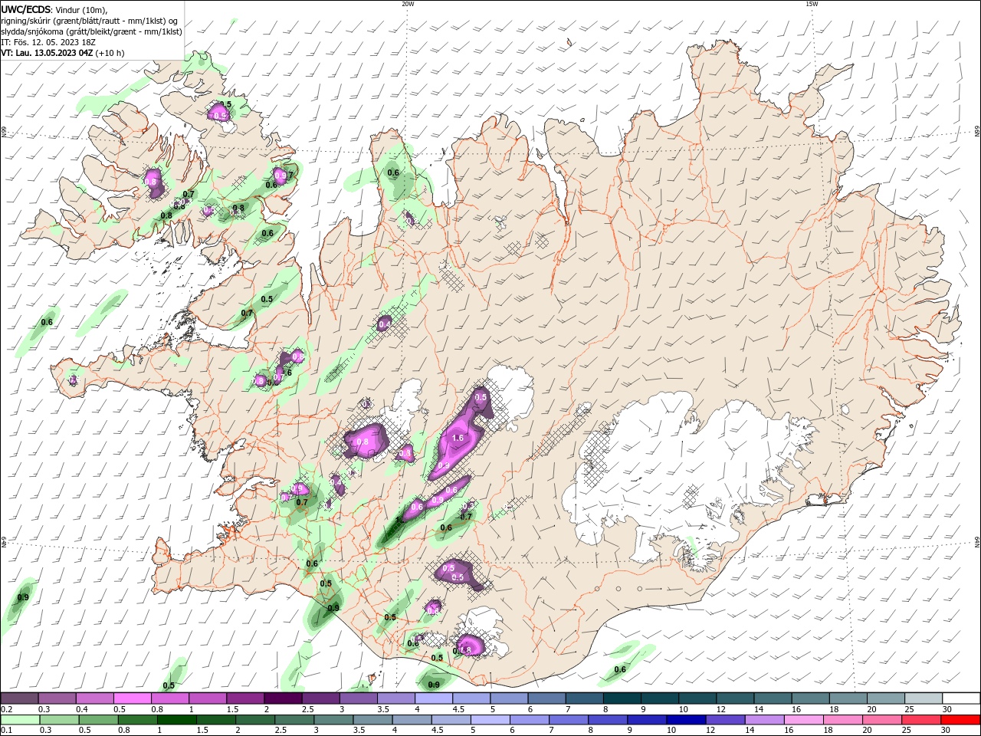Viewport: 981px width, 736px height.
Task: Select the pale green 0.1 swatch in the lower legend
Action: [x=20, y=720]
